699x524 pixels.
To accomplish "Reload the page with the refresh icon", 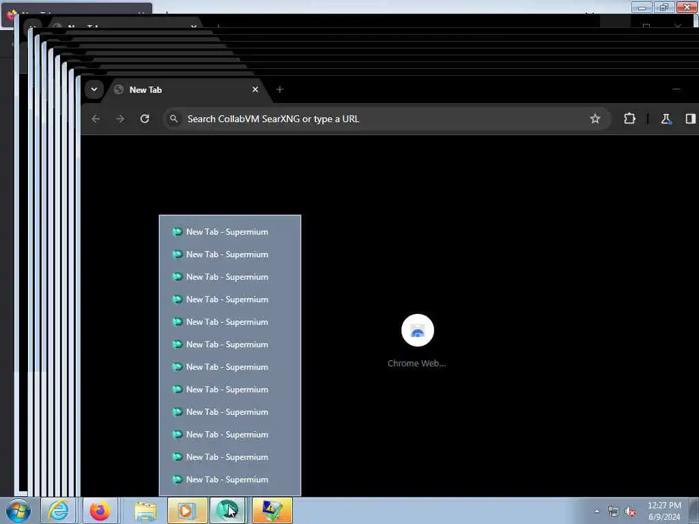I will (x=145, y=119).
